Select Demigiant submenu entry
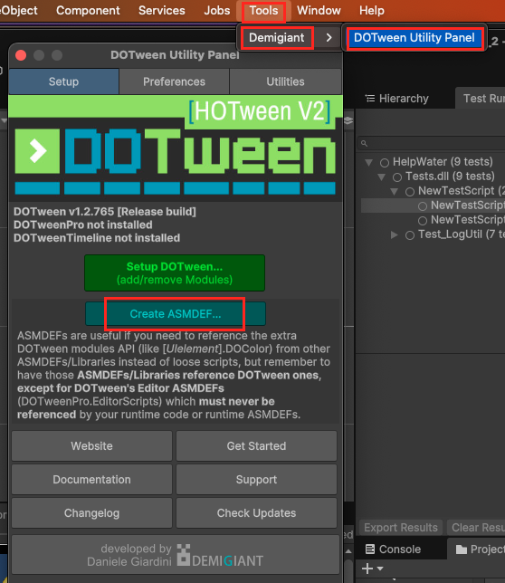The width and height of the screenshot is (505, 583). click(276, 37)
